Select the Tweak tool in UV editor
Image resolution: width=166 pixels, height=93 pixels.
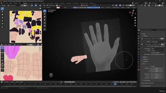2,48
